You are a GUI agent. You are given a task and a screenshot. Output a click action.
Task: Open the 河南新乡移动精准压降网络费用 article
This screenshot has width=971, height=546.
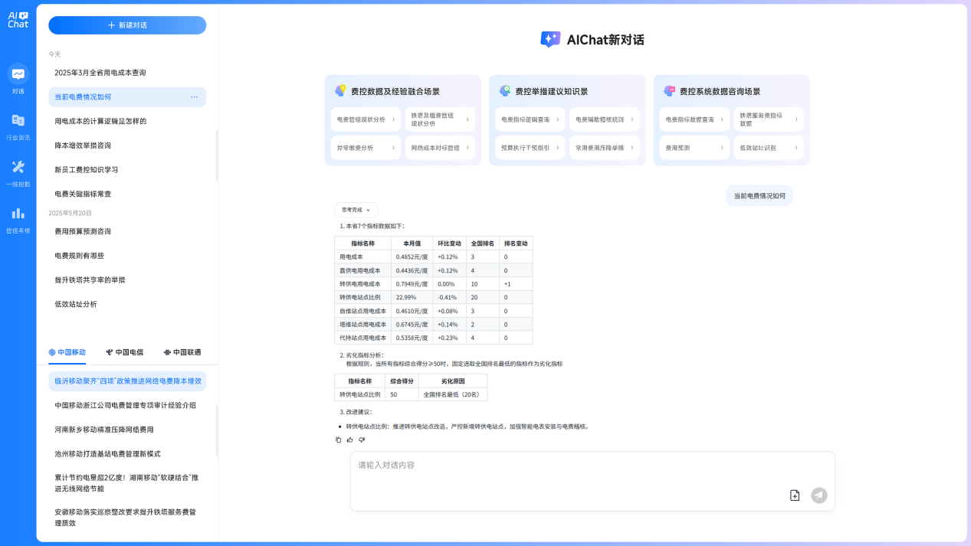[x=104, y=430]
